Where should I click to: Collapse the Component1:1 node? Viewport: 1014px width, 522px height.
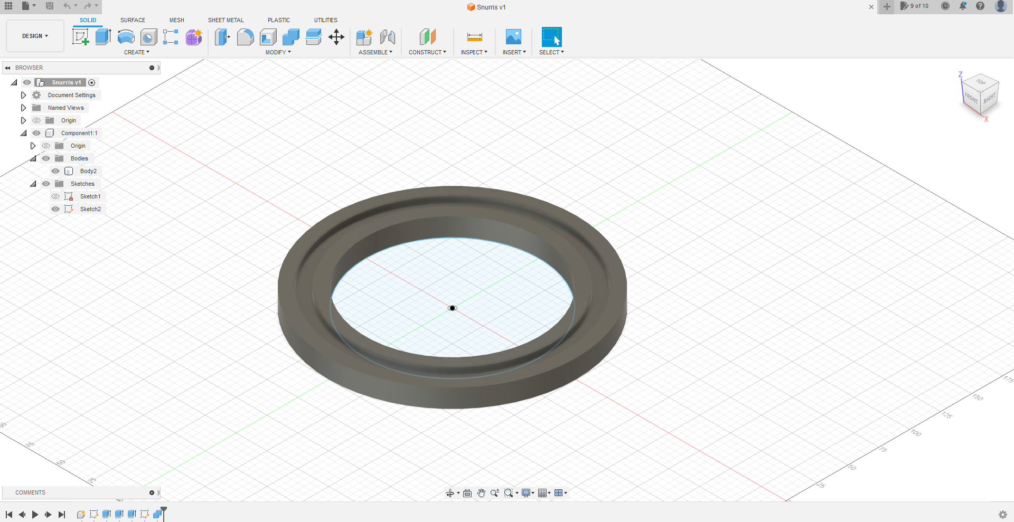pos(24,133)
